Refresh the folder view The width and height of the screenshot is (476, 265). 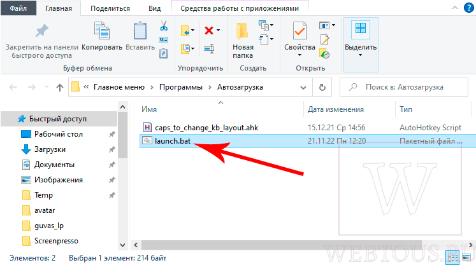[322, 88]
